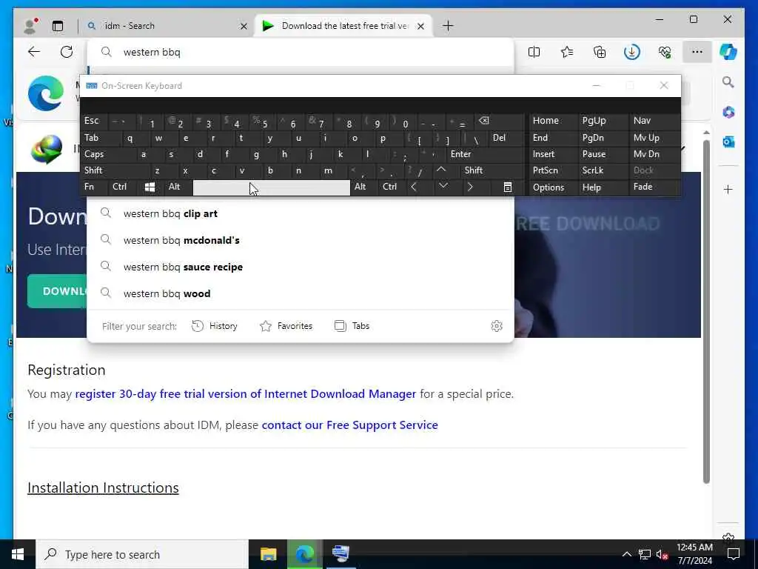Viewport: 758px width, 569px height.
Task: Toggle Fn key on On-Screen Keyboard
Action: (94, 187)
